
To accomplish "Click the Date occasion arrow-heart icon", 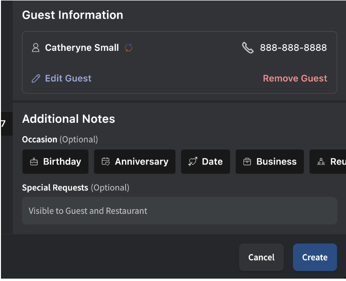I will coord(193,162).
